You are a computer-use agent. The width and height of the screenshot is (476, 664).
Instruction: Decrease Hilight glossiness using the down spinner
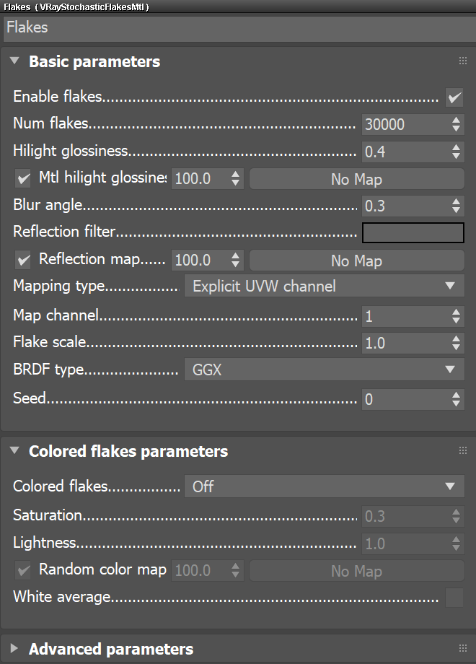[457, 155]
